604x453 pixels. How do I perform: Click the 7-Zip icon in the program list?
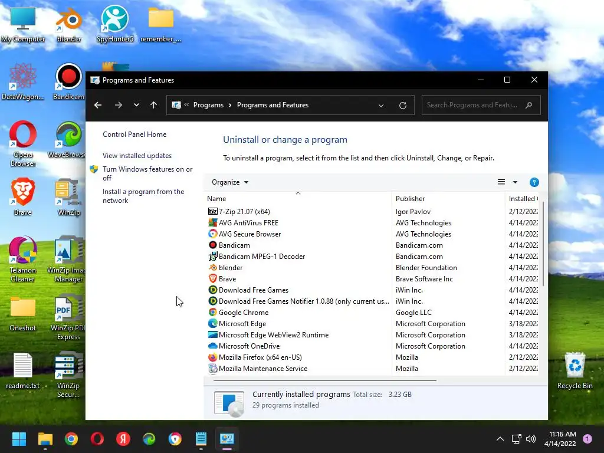tap(212, 212)
